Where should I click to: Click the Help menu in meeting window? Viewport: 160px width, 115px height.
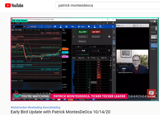[x=151, y=21]
